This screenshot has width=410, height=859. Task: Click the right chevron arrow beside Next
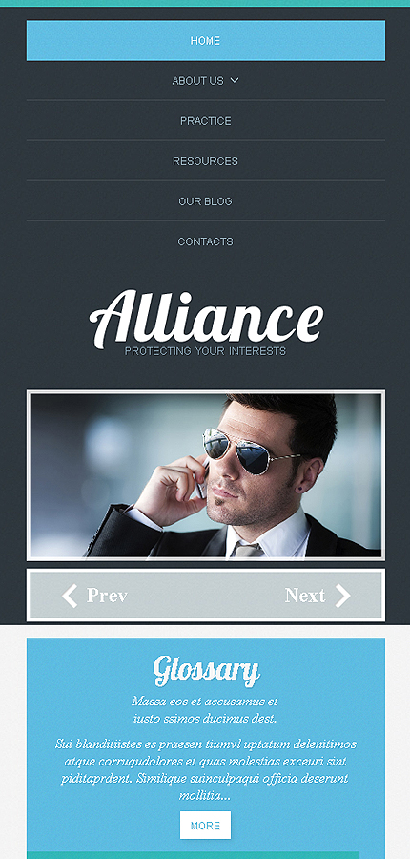(x=342, y=596)
